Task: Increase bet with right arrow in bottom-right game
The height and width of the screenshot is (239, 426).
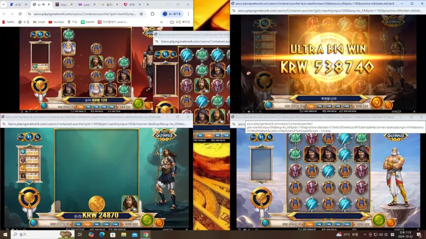Action: point(353,224)
